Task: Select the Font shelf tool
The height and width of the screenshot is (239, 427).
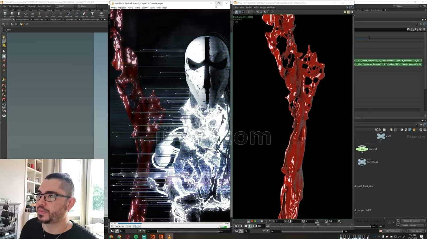Action: 93,14
